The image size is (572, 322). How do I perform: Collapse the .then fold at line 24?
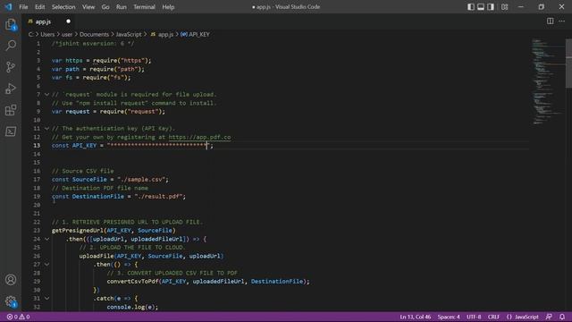[46, 239]
